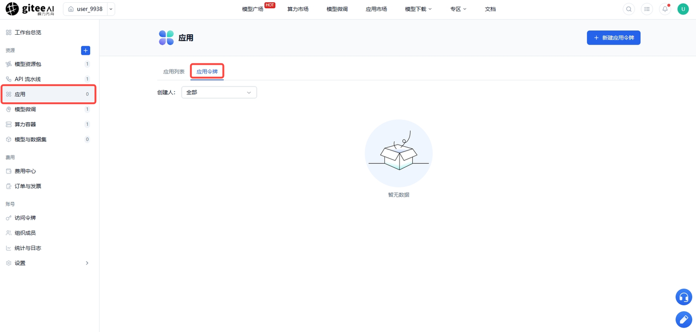Open 应用市场 in top navigation
The height and width of the screenshot is (332, 696).
[376, 9]
